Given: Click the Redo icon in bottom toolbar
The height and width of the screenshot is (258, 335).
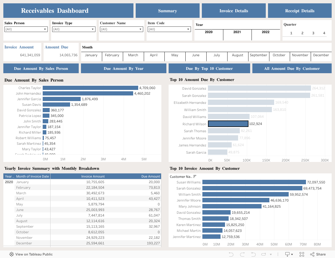Looking at the screenshot, I should tap(242, 254).
